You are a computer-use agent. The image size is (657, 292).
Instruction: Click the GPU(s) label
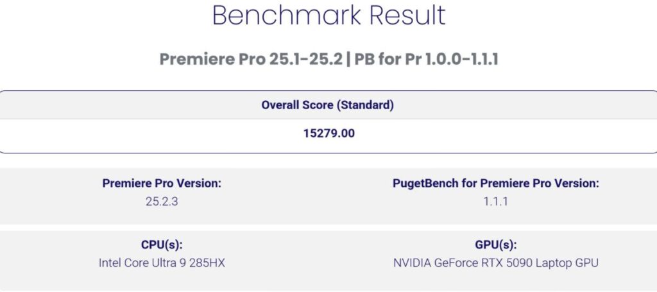(x=495, y=245)
